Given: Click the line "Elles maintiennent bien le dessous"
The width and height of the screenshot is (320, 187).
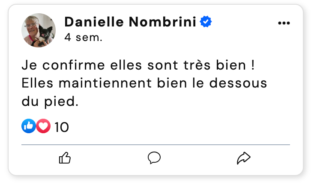Looking at the screenshot, I should 144,84.
